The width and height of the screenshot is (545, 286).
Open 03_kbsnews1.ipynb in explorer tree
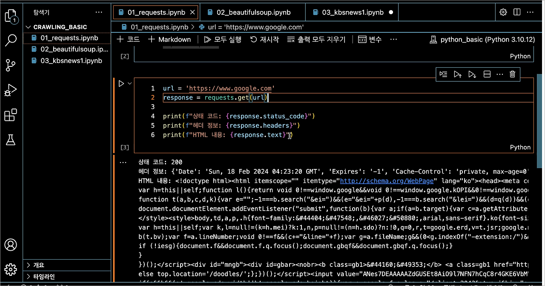point(67,60)
